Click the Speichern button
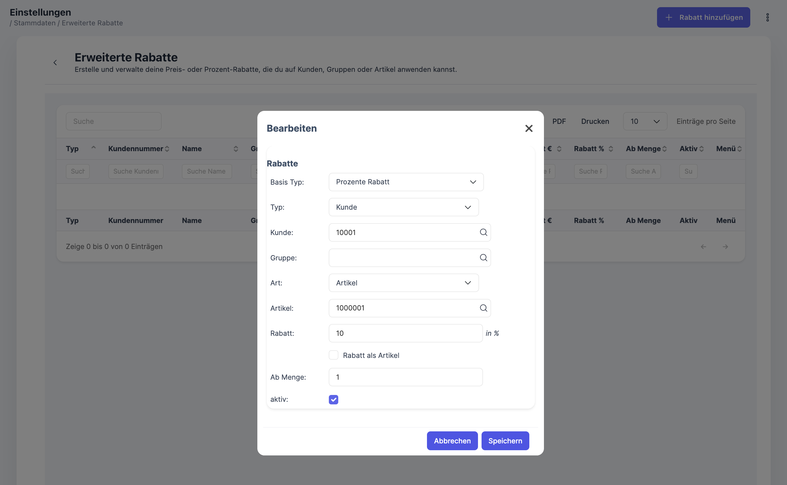The width and height of the screenshot is (787, 485). [x=505, y=441]
